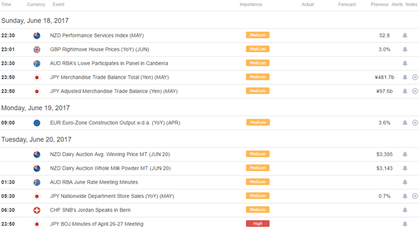
Task: Sort by the Importance column header
Action: pyautogui.click(x=251, y=4)
